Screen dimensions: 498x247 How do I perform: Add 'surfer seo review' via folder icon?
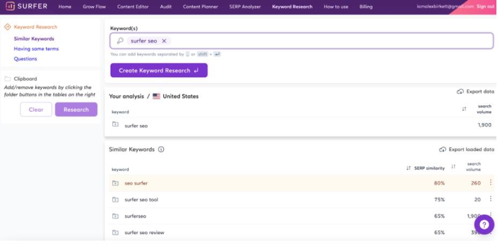click(x=116, y=233)
